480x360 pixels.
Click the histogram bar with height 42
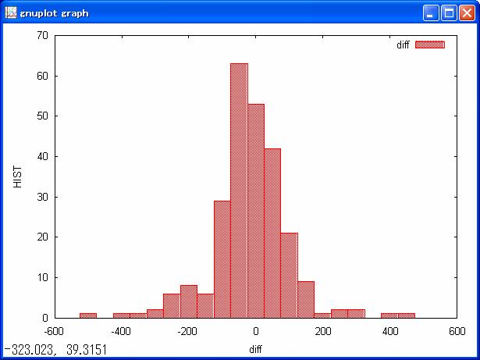(272, 233)
